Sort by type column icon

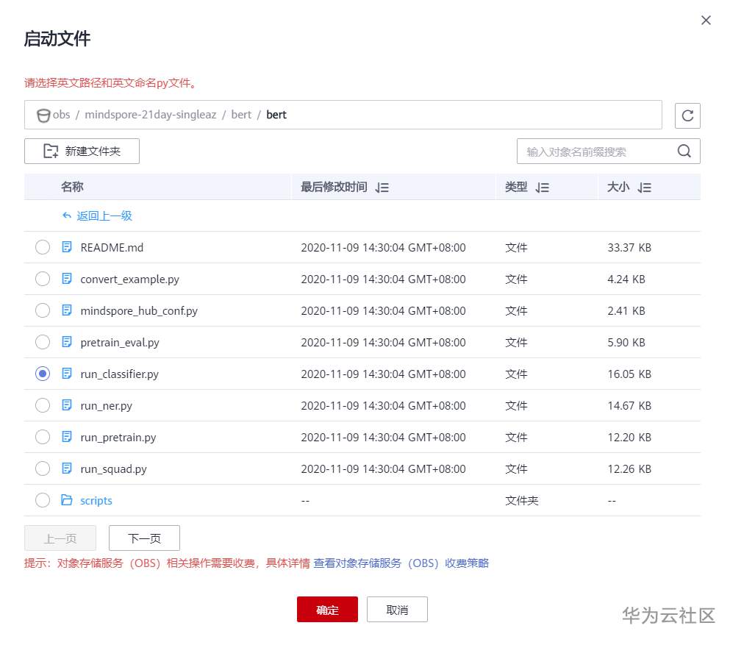543,188
